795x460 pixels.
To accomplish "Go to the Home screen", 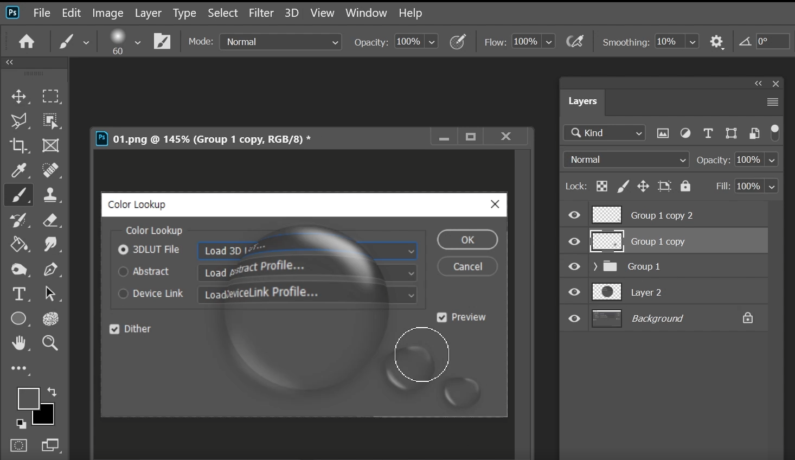I will (x=26, y=42).
